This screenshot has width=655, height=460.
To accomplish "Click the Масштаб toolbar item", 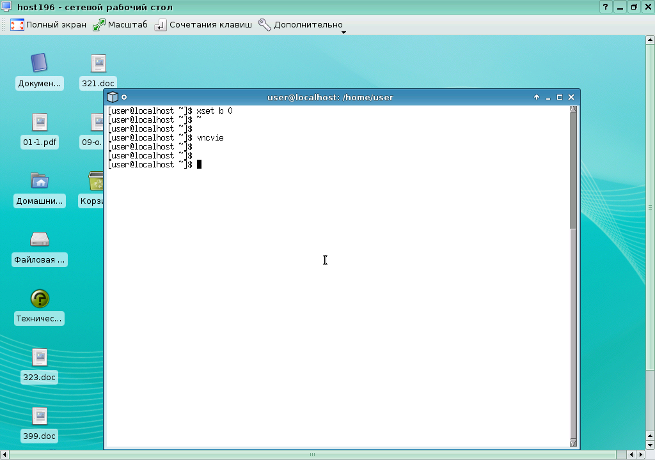I will pos(120,25).
